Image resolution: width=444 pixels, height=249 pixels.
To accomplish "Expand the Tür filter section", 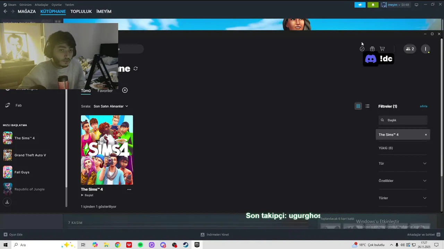I will coord(402,163).
